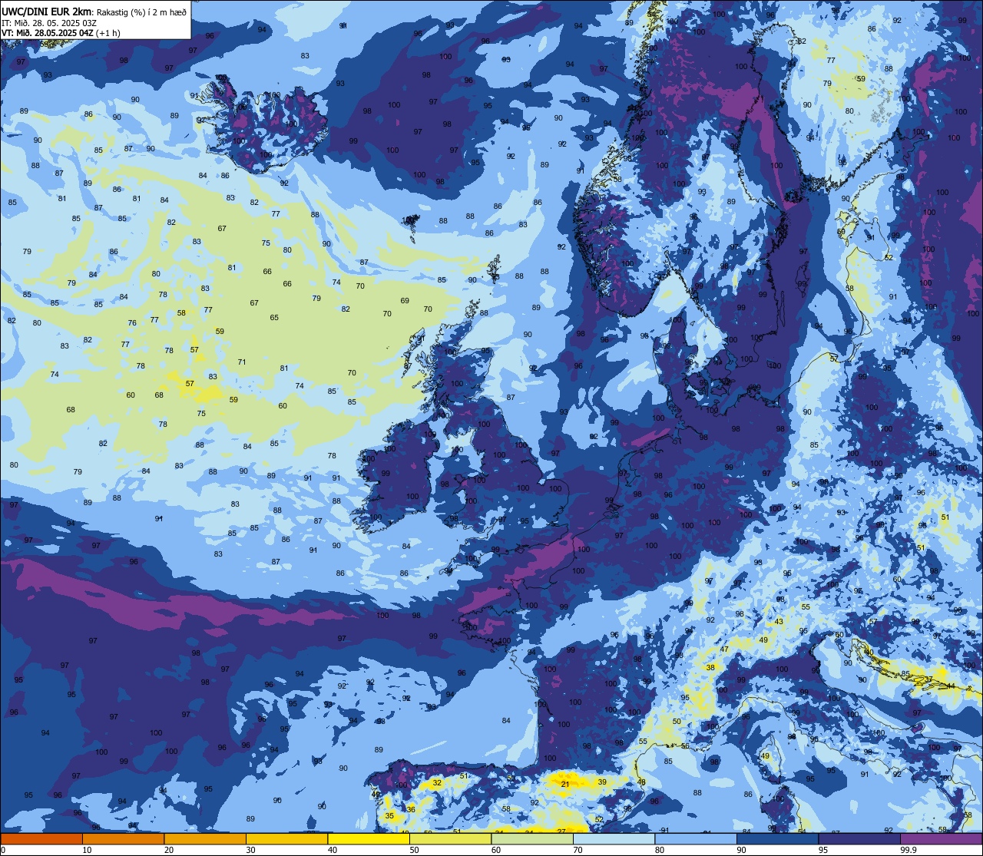Image resolution: width=983 pixels, height=856 pixels.
Task: Click the humidity value 21 over Spain
Action: click(x=565, y=784)
